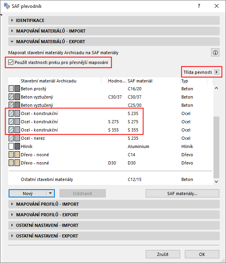226x263 pixels.
Task: Click Stavební materiál Archicadu column header
Action: pos(60,81)
